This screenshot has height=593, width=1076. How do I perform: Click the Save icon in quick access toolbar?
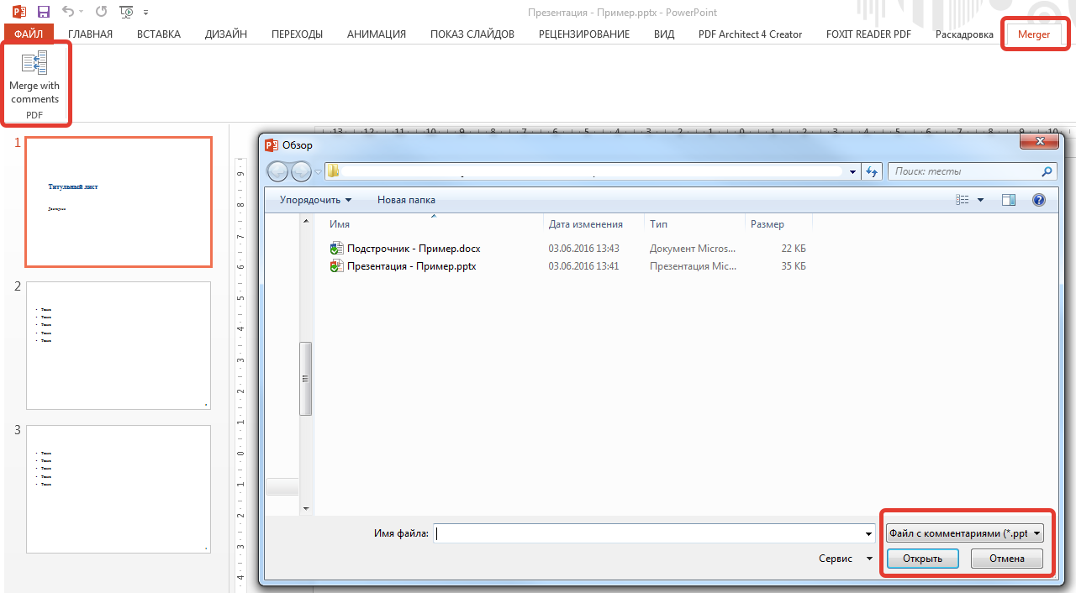tap(44, 12)
